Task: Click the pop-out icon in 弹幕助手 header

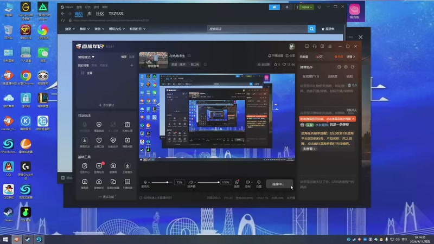Action: click(x=353, y=67)
